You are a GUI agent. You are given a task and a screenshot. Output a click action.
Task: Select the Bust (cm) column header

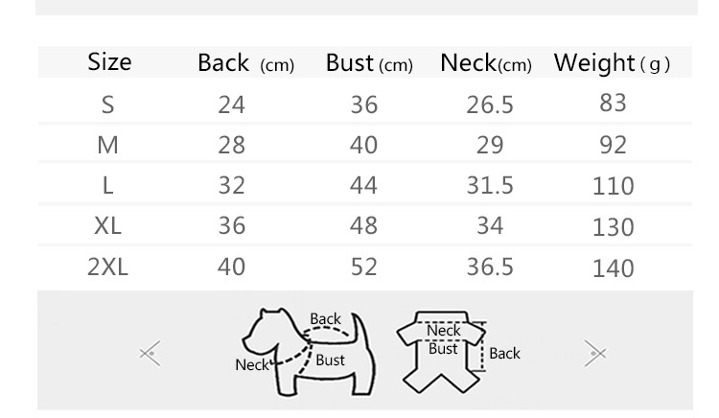click(369, 64)
